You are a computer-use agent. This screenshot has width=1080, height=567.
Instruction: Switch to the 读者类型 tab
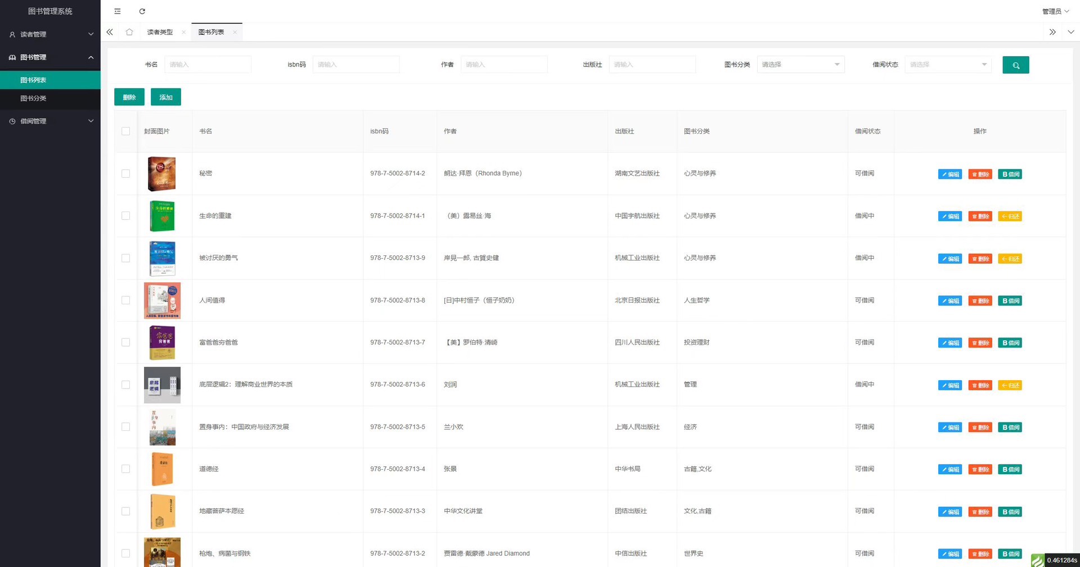pos(160,32)
